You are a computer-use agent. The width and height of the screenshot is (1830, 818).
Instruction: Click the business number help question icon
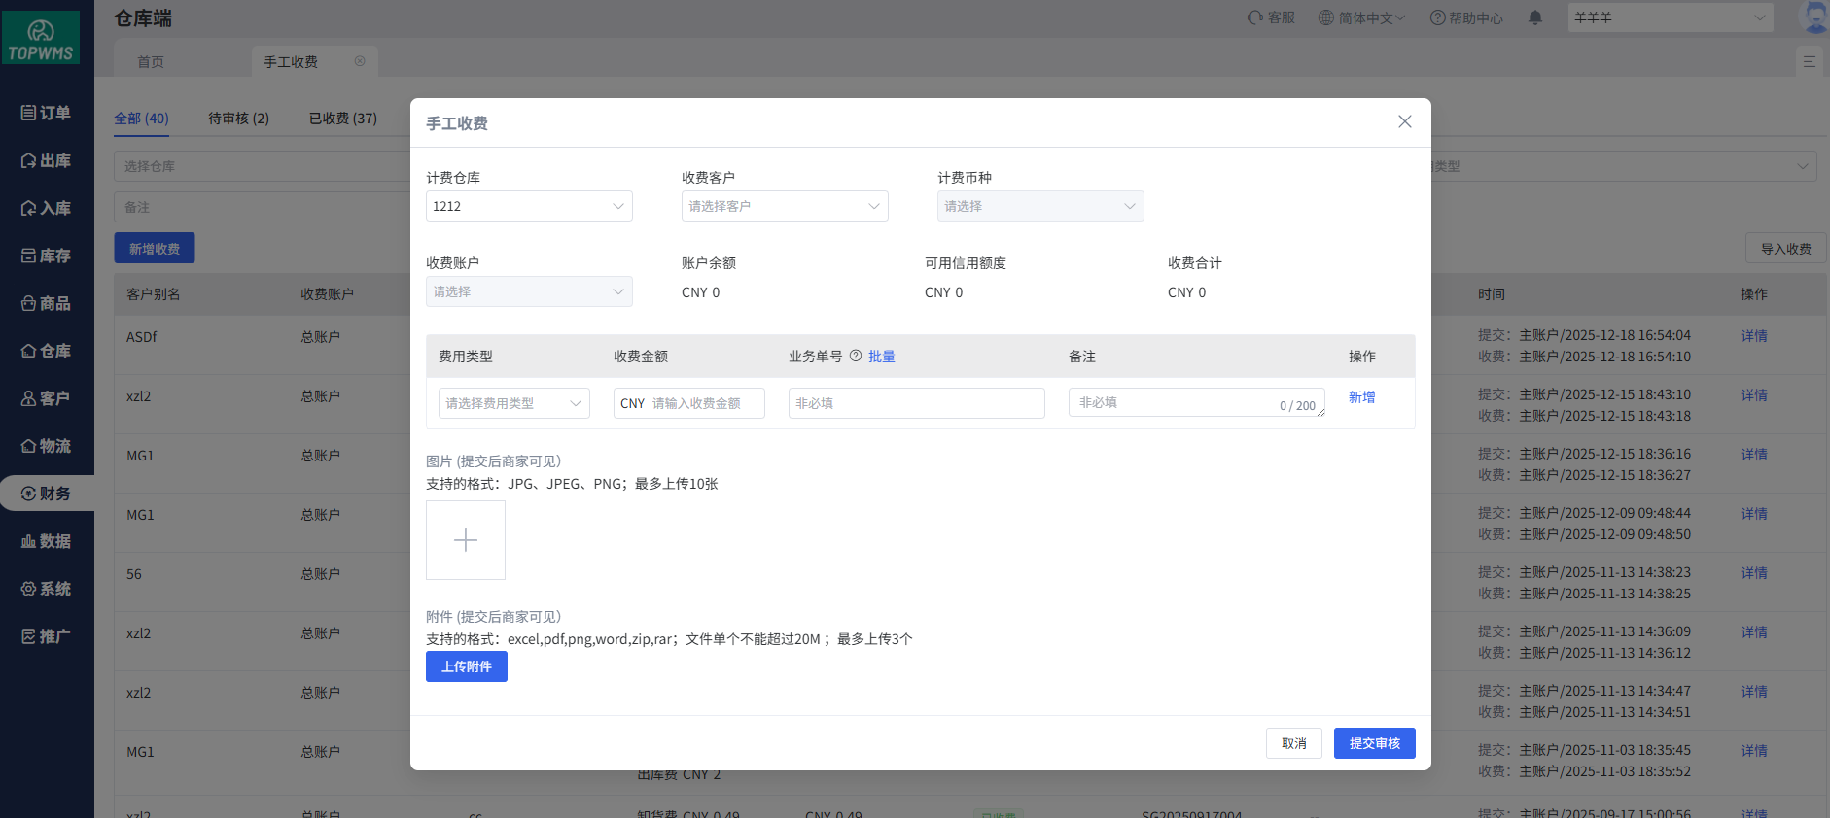(x=856, y=357)
